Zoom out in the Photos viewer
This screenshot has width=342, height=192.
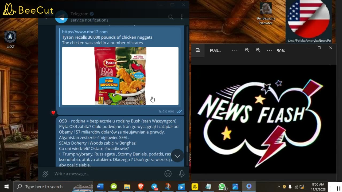[247, 50]
